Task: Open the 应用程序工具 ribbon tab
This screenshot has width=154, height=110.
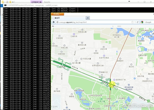Action: 36,2
